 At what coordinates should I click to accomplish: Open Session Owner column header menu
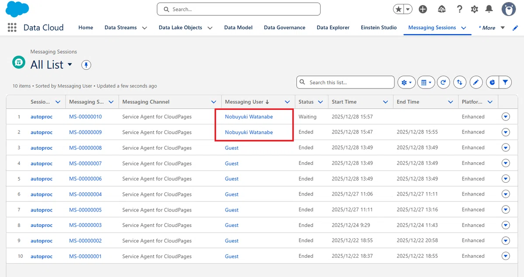pos(58,102)
